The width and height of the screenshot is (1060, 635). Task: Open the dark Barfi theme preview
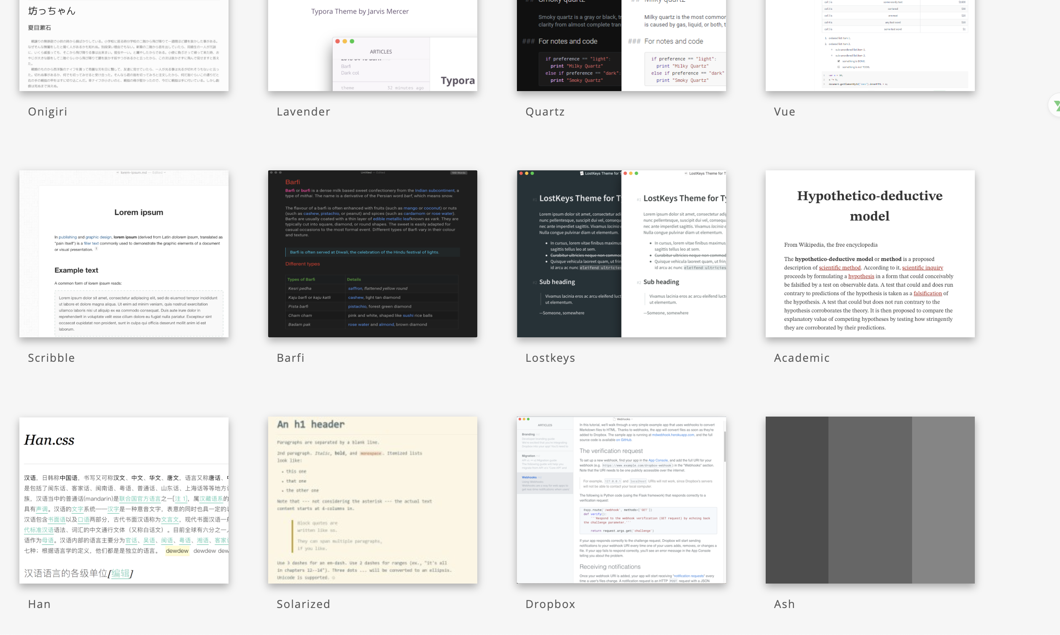[x=372, y=253]
